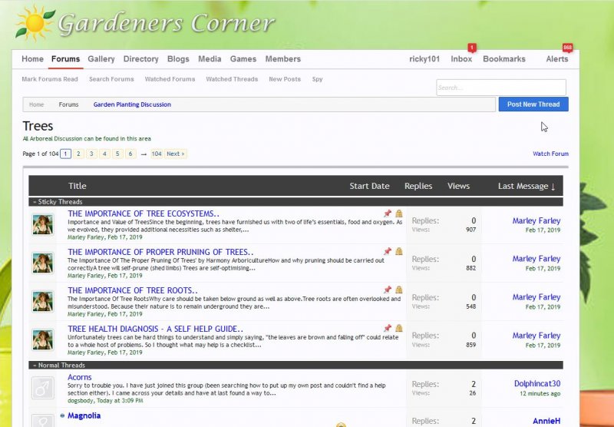Screen dimensions: 614x427
Task: Go to page 104 of the thread list
Action: pos(156,154)
